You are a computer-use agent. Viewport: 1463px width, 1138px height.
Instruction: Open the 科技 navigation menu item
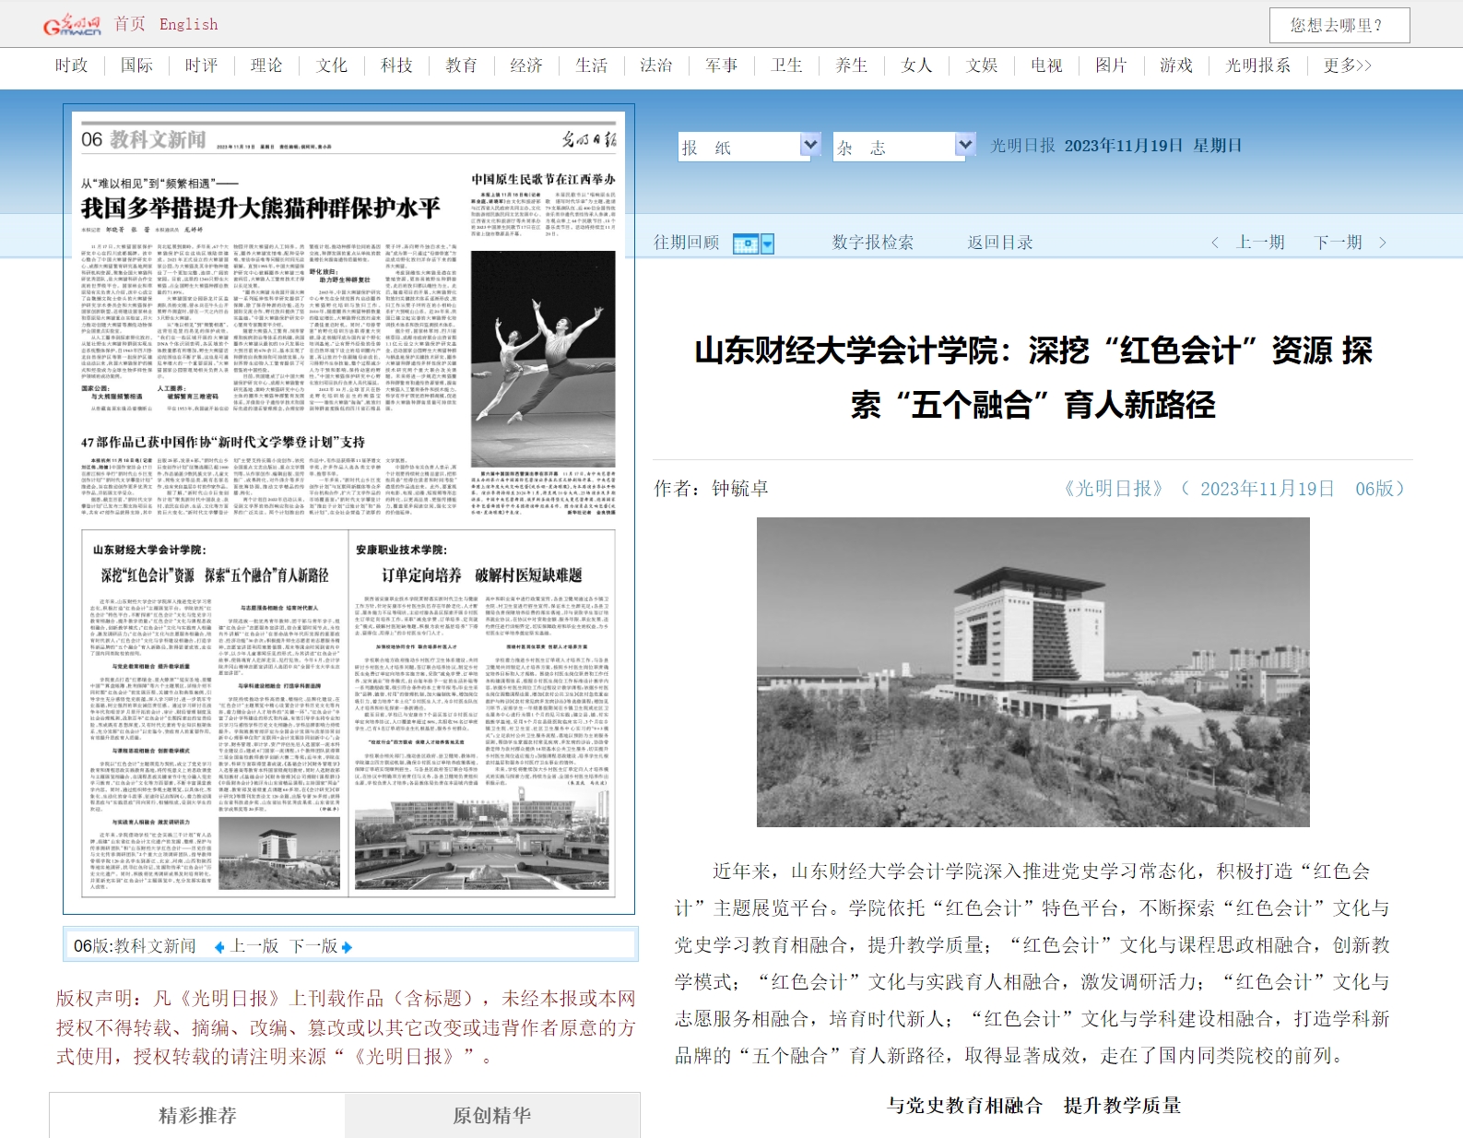(396, 65)
